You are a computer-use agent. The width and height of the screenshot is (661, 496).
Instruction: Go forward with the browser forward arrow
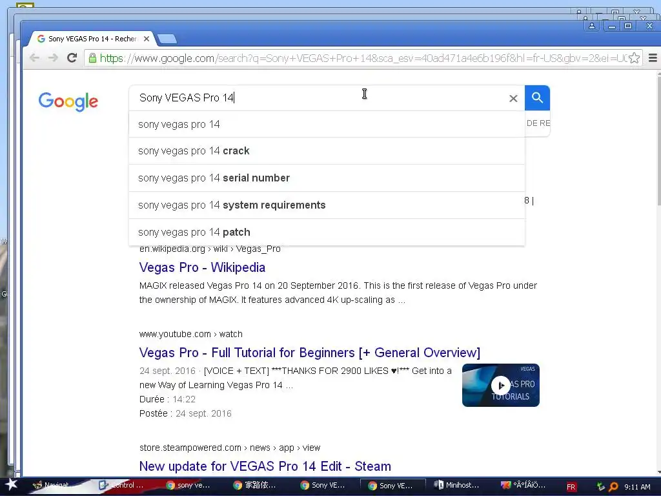click(53, 57)
